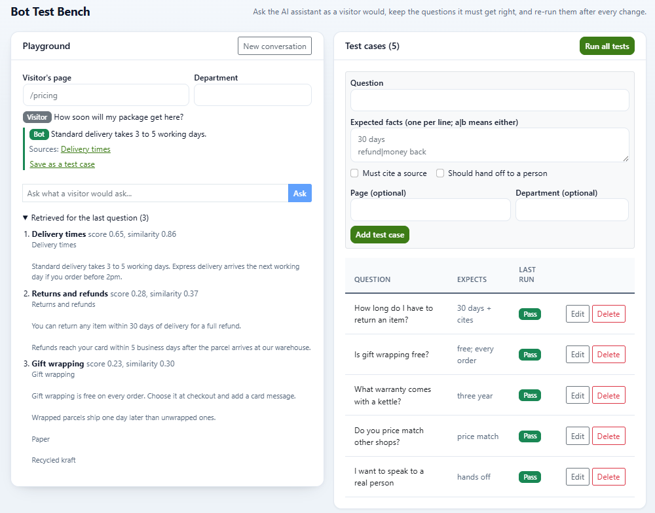Click the QUESTION column header

372,279
